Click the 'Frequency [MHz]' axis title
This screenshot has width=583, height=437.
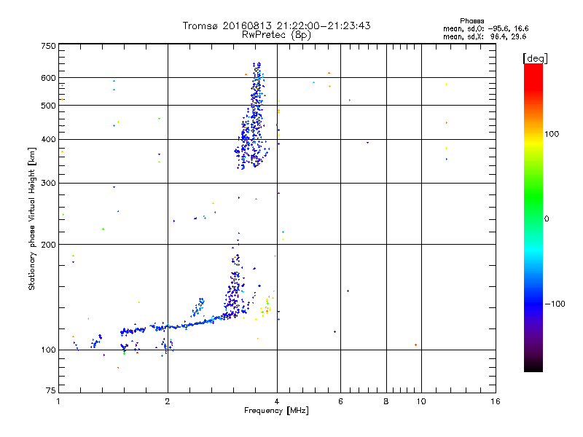tap(276, 410)
